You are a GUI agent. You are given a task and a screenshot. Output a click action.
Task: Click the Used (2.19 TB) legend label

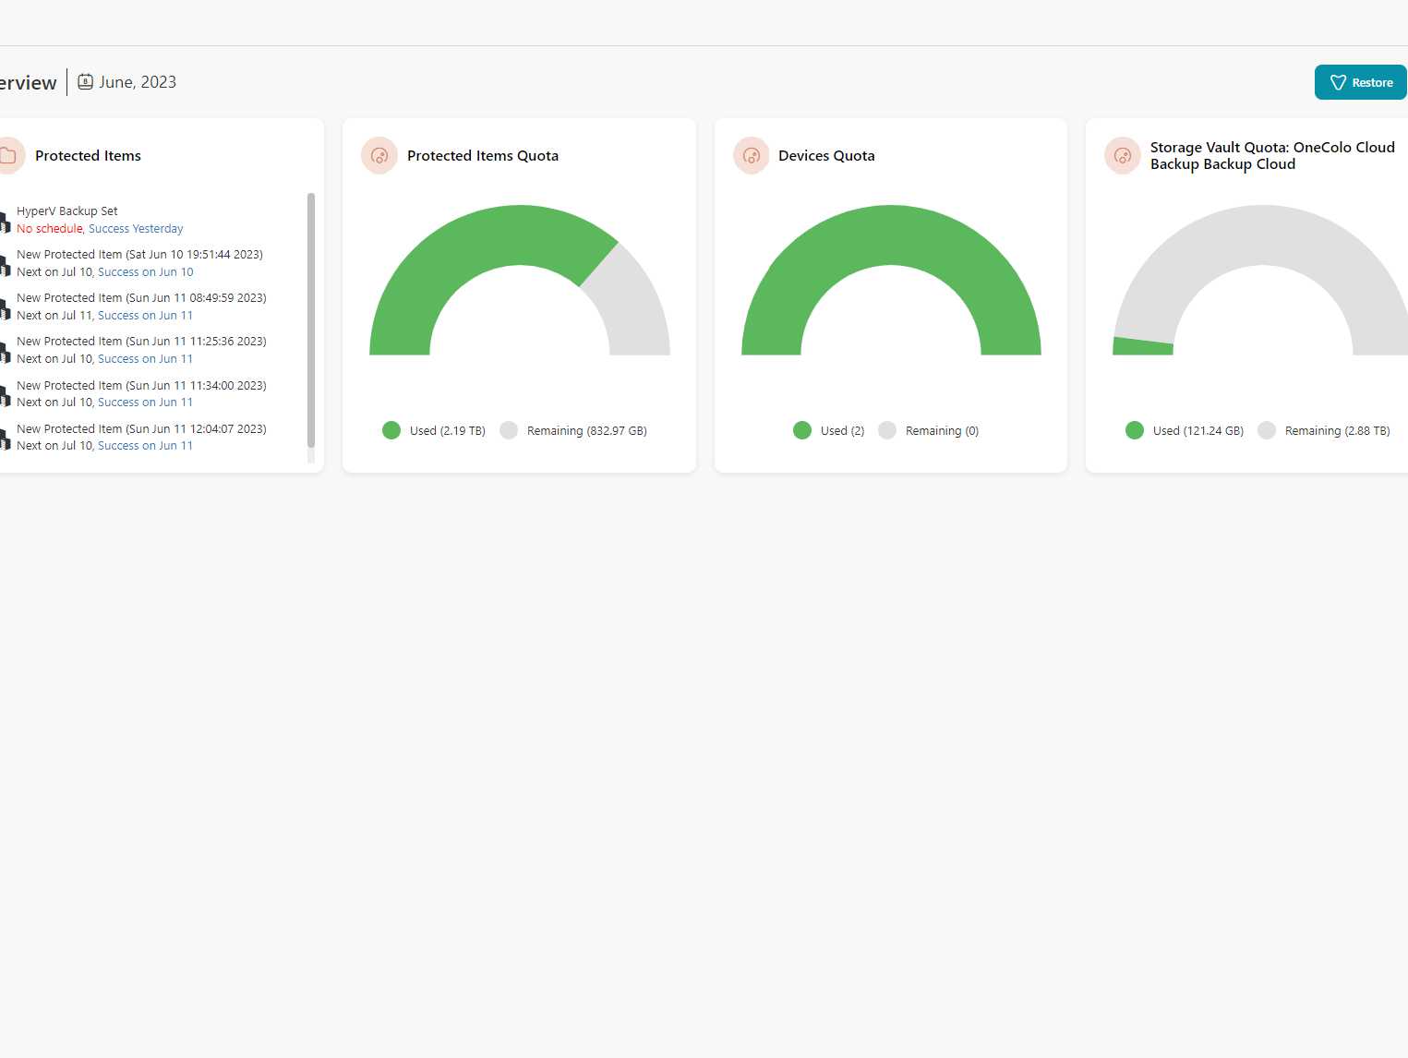[x=448, y=431]
